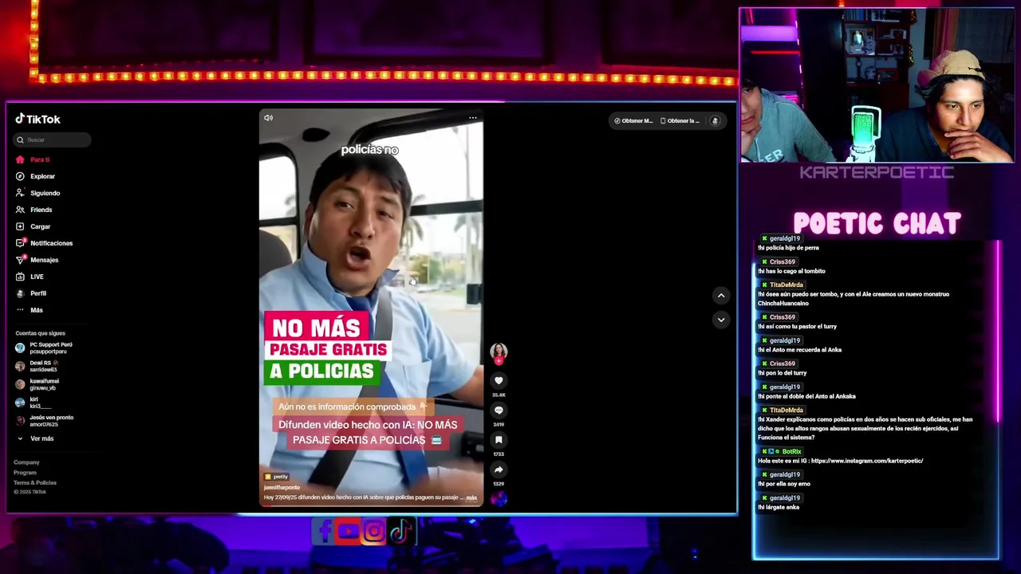Click the webcam feed thumbnail

coord(877,85)
